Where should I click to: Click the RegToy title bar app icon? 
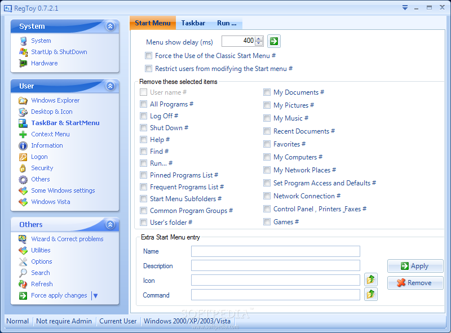8,8
